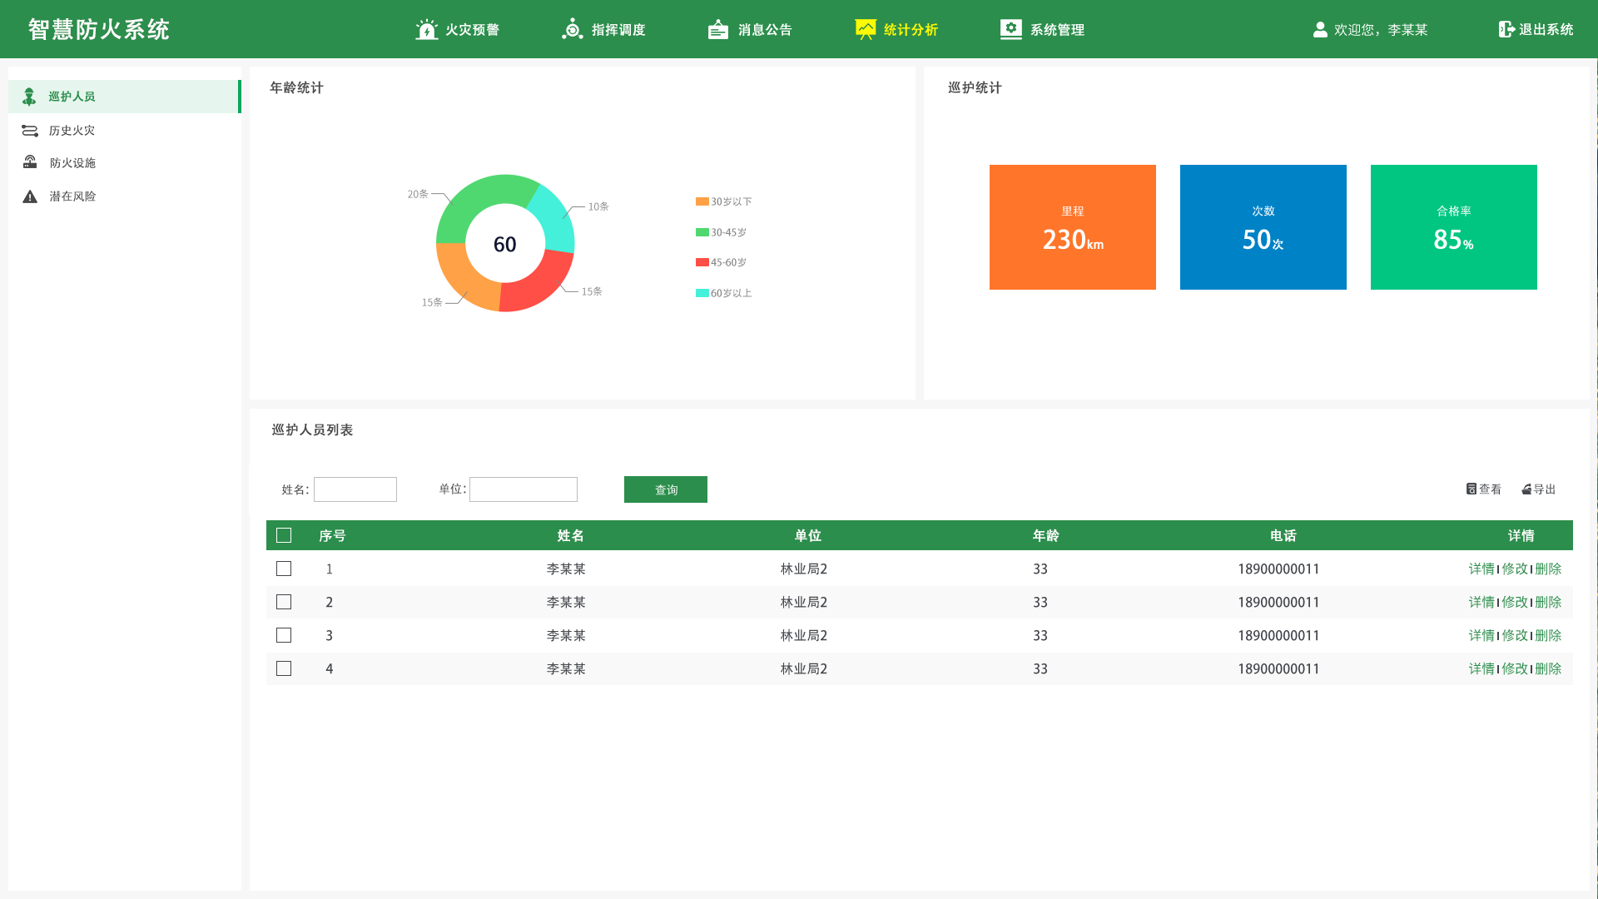Click 修改 link in row 4
Viewport: 1598px width, 899px height.
[1515, 668]
